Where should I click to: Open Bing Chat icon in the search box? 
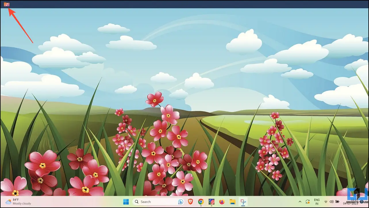180,202
